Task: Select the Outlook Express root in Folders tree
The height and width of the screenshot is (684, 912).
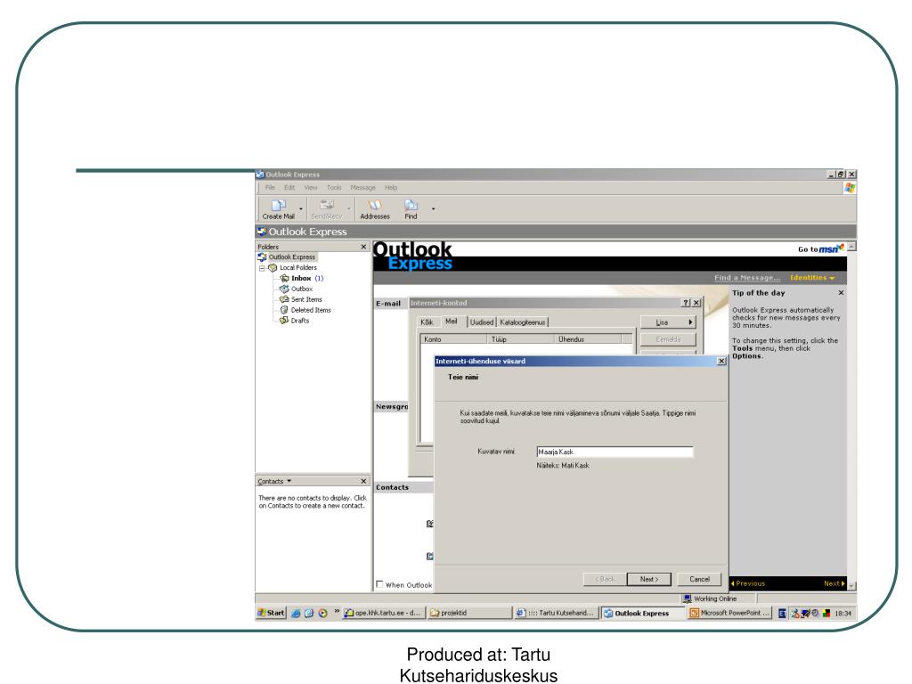Action: point(287,256)
